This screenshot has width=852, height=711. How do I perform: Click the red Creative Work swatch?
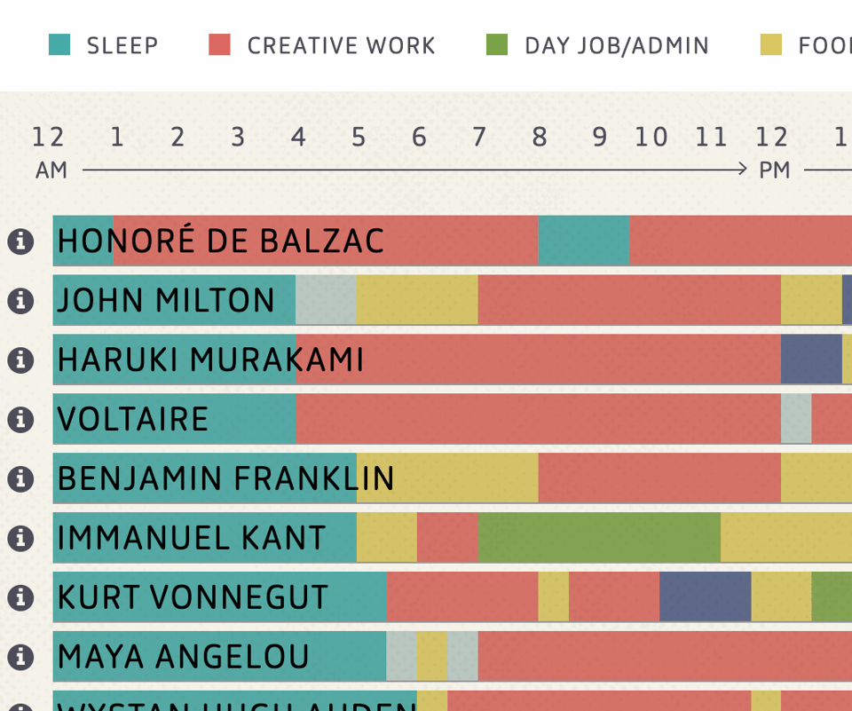pos(219,44)
